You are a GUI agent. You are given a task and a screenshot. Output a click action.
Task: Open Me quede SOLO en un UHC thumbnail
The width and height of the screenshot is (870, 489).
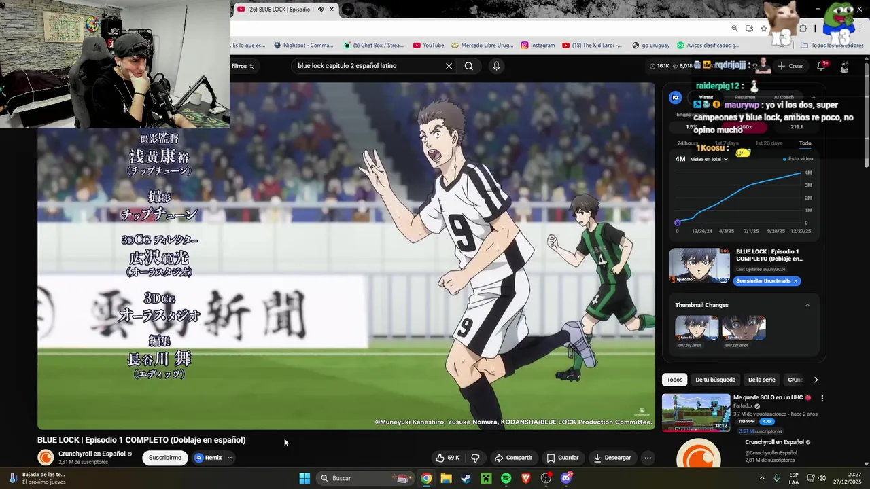tap(696, 412)
